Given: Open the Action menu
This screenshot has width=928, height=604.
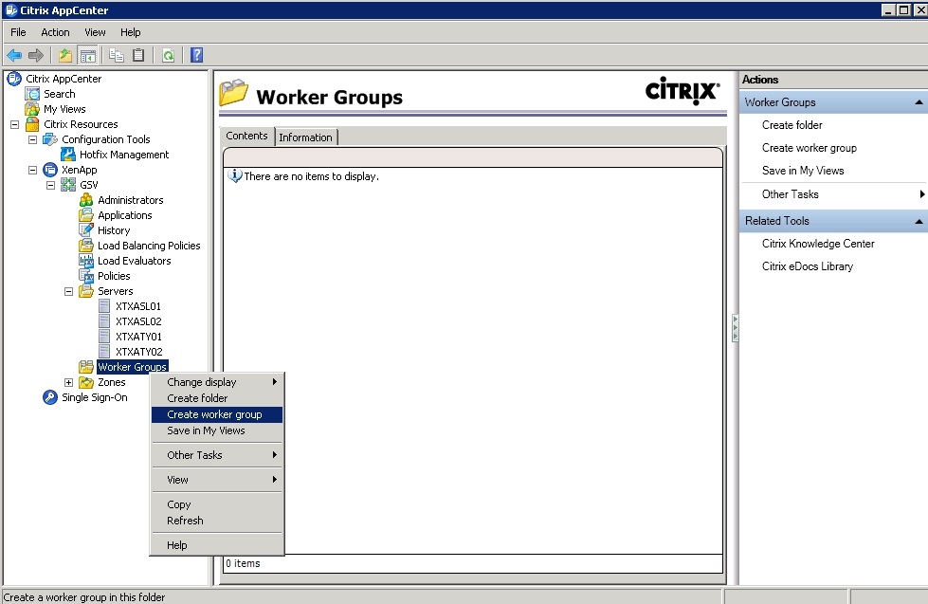Looking at the screenshot, I should (x=55, y=32).
